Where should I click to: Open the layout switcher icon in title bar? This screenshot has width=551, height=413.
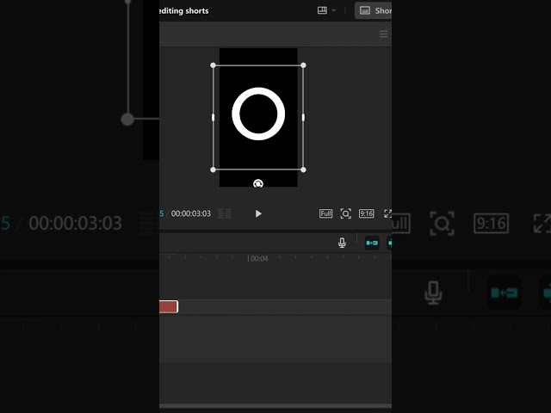[x=322, y=10]
